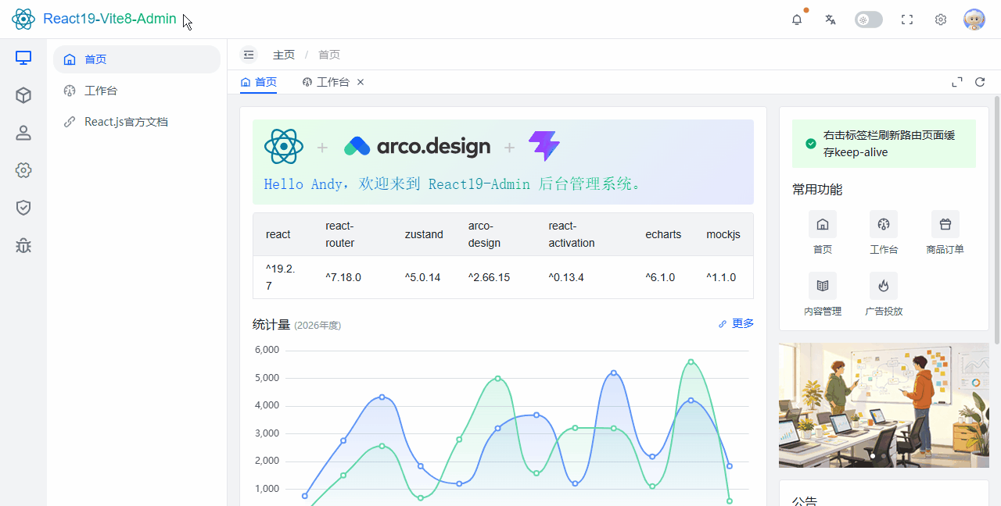Click the 6,000 axis label on chart

pos(267,350)
